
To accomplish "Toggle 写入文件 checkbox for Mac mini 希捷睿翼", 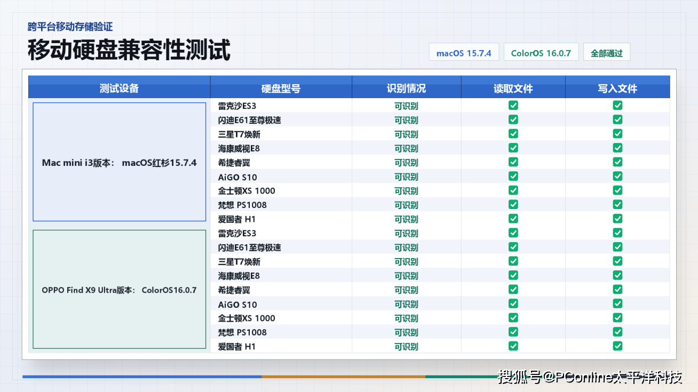I will (617, 162).
